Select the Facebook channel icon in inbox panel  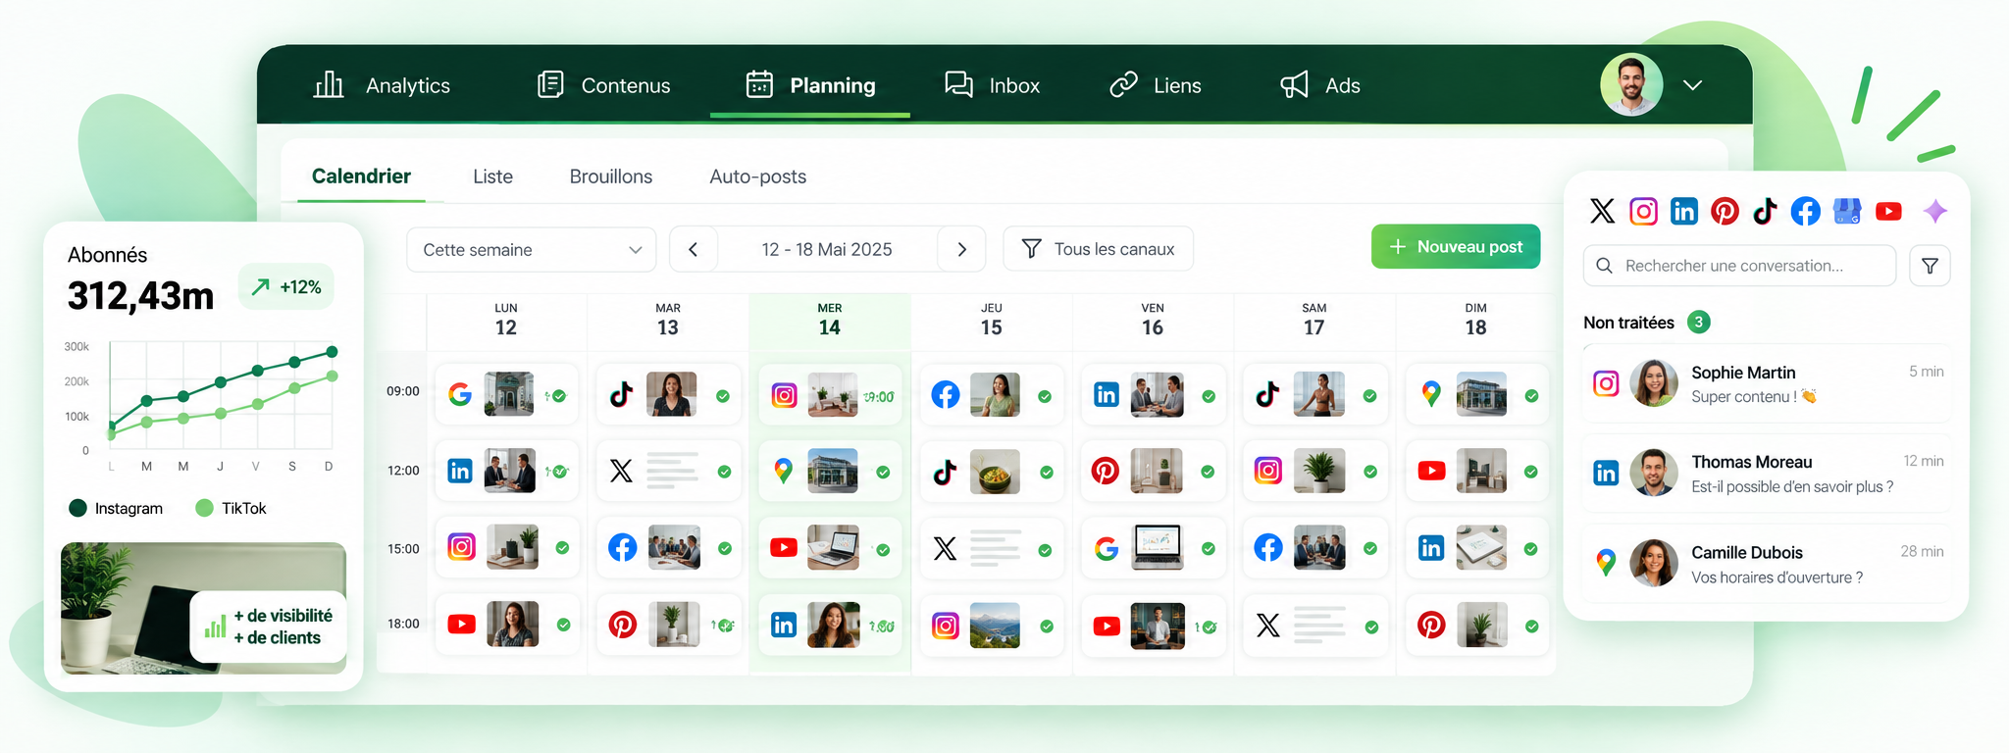tap(1805, 211)
